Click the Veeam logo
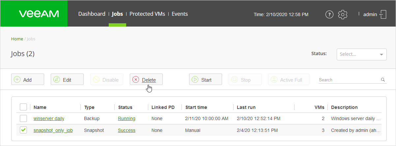 pyautogui.click(x=39, y=14)
